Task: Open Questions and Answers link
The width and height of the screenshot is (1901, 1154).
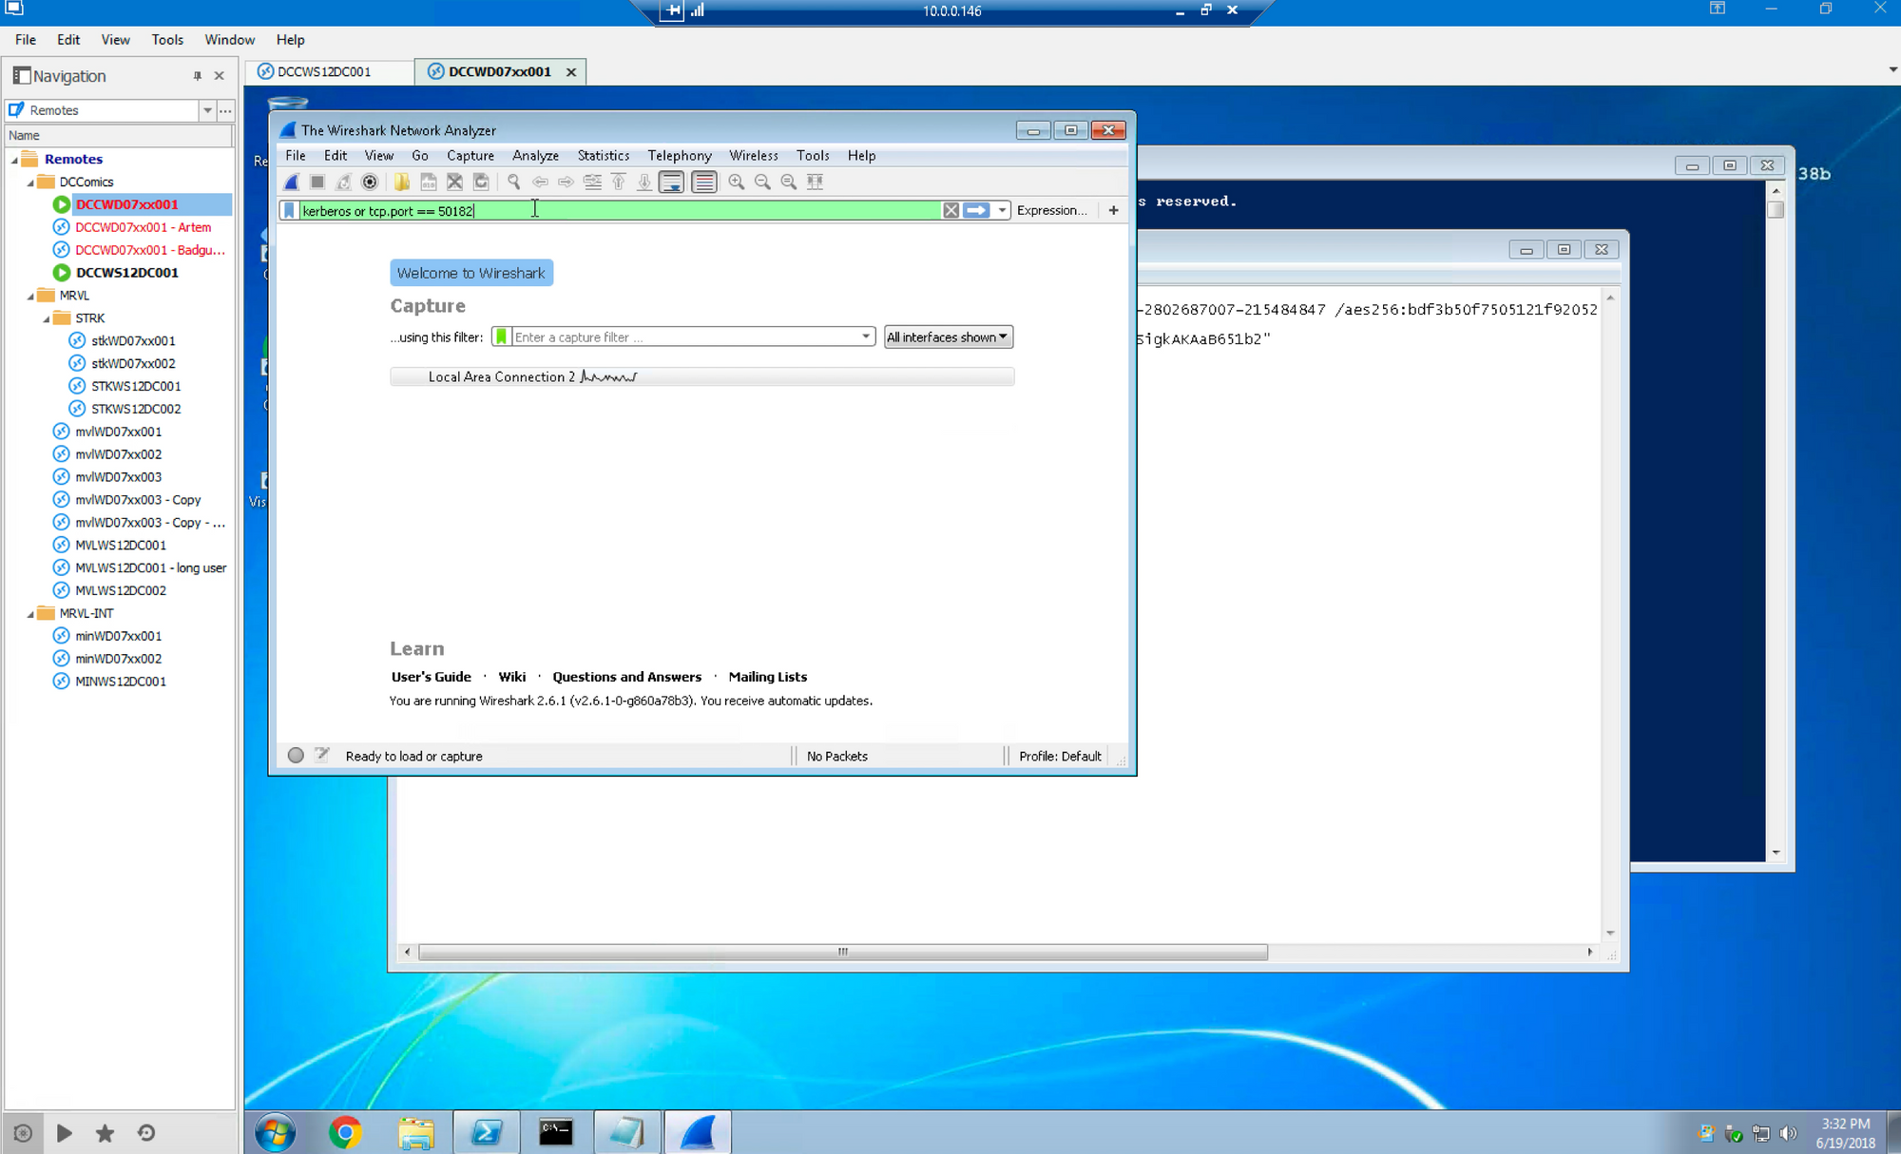Action: coord(627,677)
